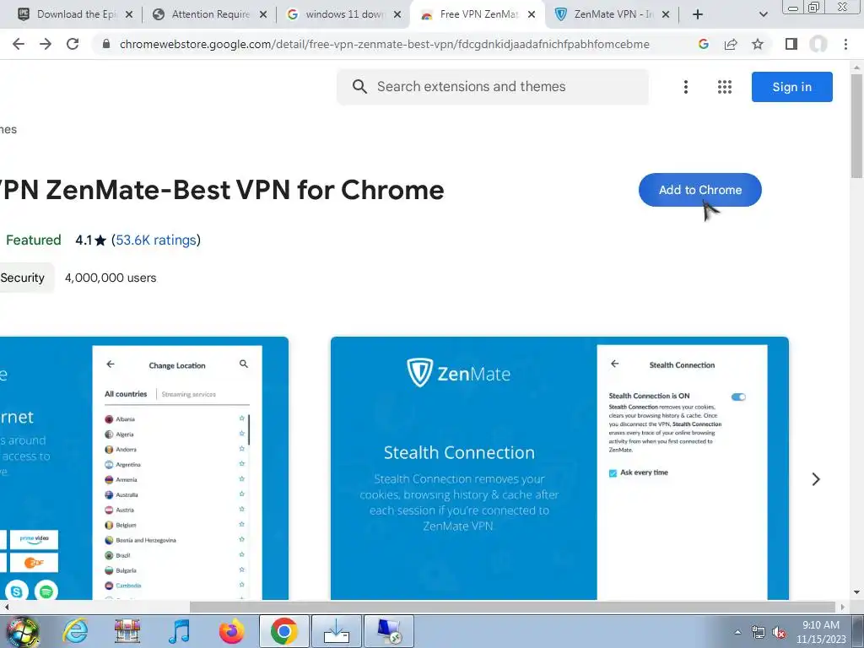Switch to windows 11 download tab
The width and height of the screenshot is (864, 648).
[x=344, y=14]
